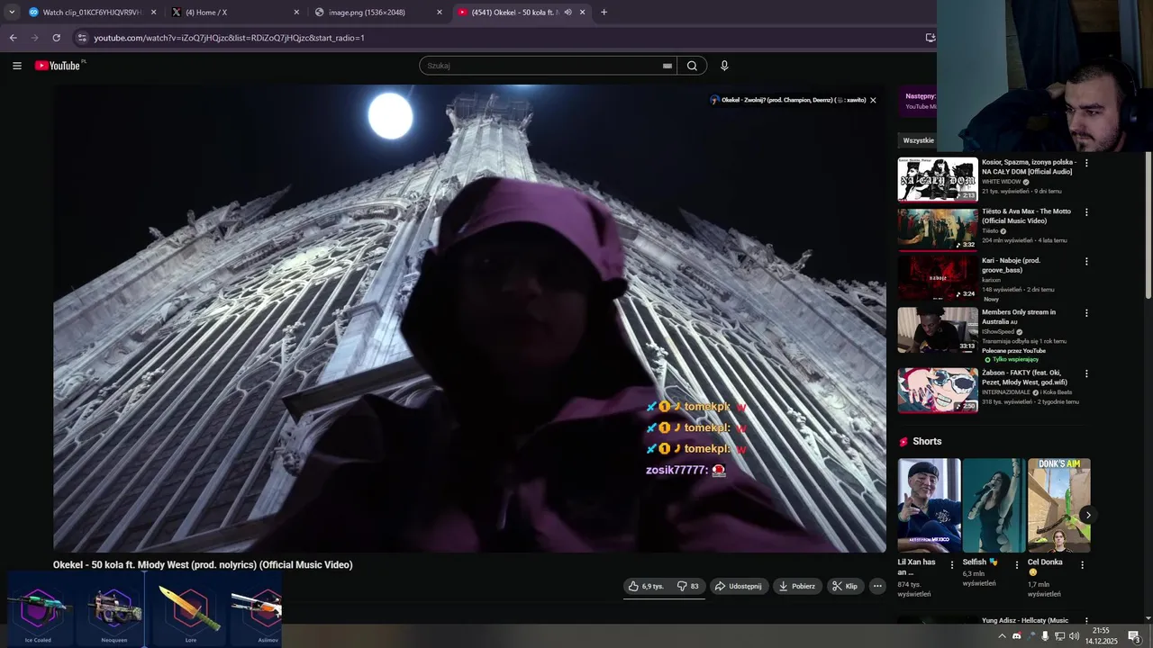Screen dimensions: 1153x648
Task: Go to the YouTube home logo
Action: tap(59, 66)
